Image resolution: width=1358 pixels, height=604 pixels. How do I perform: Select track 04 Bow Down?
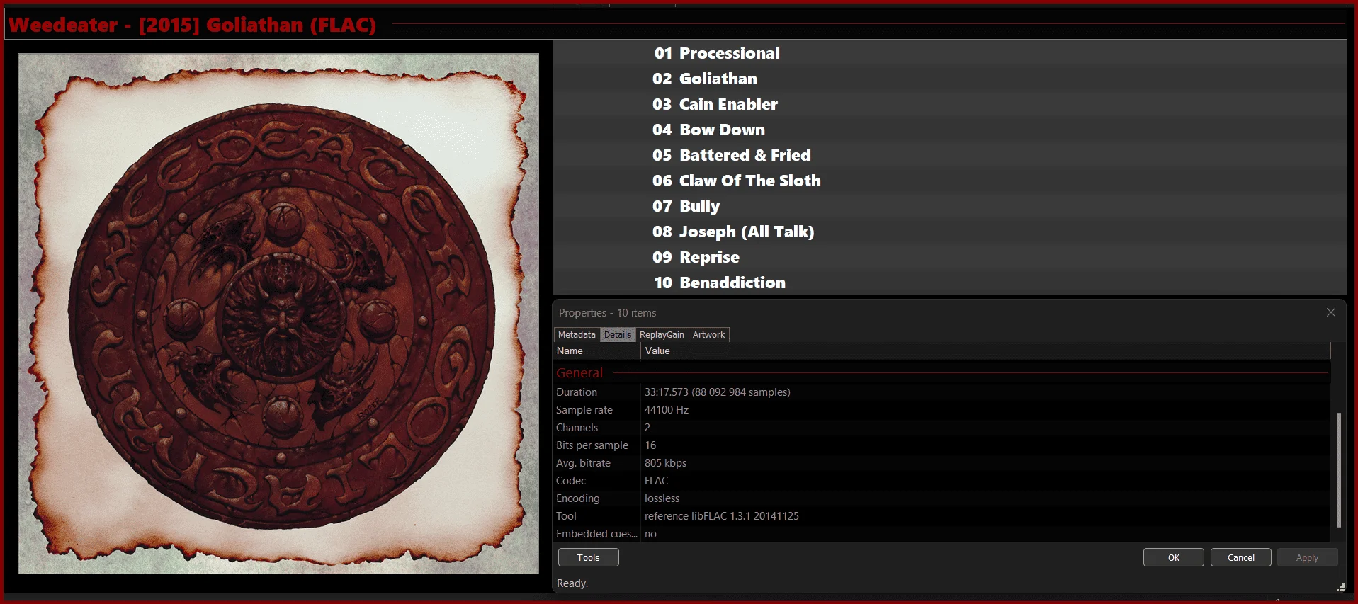coord(949,130)
